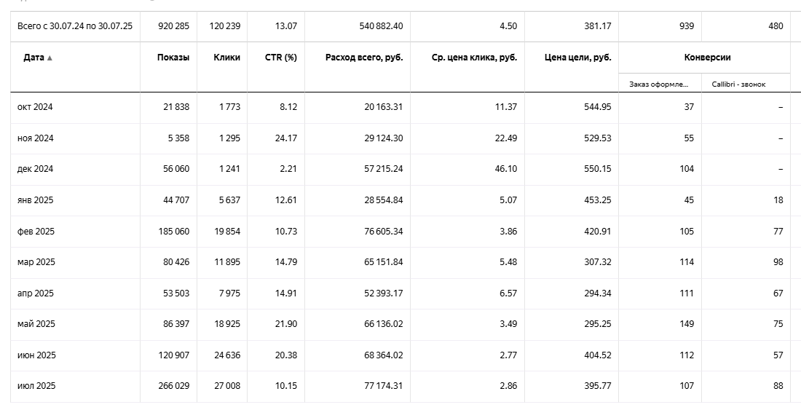
Task: Select the окт 2024 date row
Action: coord(35,107)
